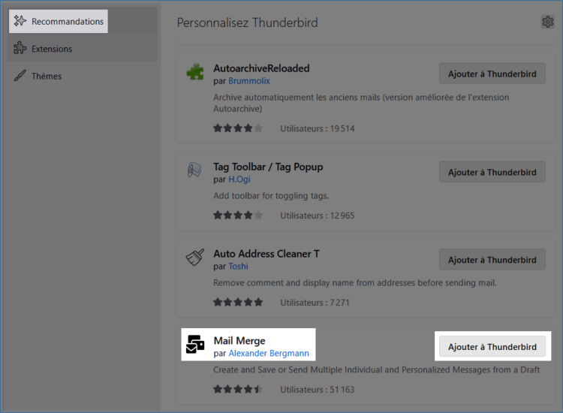
Task: Click the AutoarchiveReloaded title
Action: tap(261, 68)
